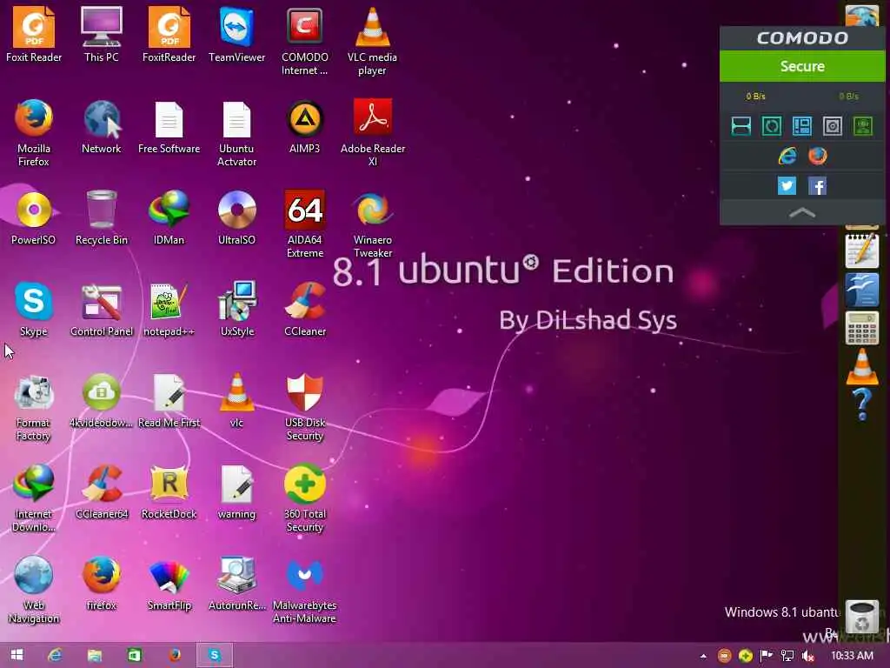Viewport: 890px width, 668px height.
Task: Click the green Secure status in COMODO widget
Action: point(801,66)
